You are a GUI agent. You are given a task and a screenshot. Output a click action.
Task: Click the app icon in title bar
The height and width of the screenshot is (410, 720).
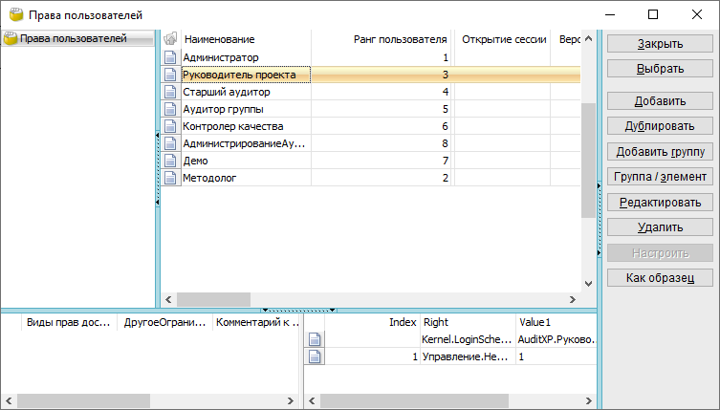(x=16, y=14)
